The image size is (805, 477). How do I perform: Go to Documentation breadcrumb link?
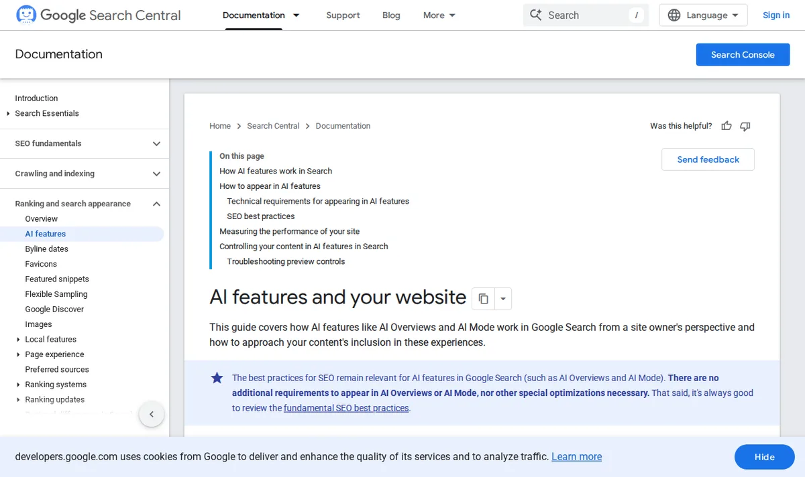pyautogui.click(x=343, y=126)
